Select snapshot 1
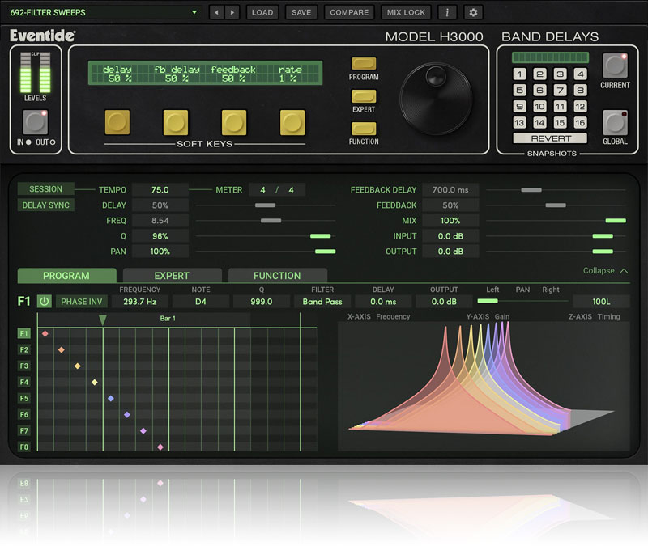Screen dimensions: 648x546 (x=519, y=74)
